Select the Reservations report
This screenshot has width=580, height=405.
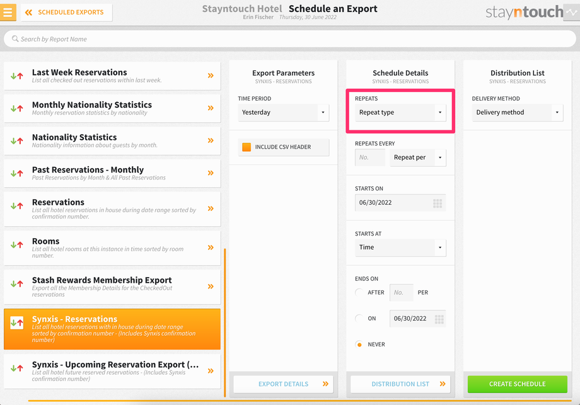(112, 208)
